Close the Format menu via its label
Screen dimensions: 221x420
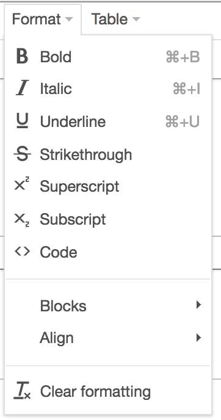[37, 20]
